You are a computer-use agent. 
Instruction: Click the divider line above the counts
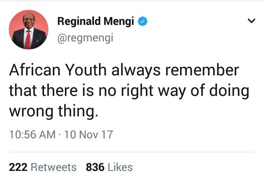pos(132,152)
